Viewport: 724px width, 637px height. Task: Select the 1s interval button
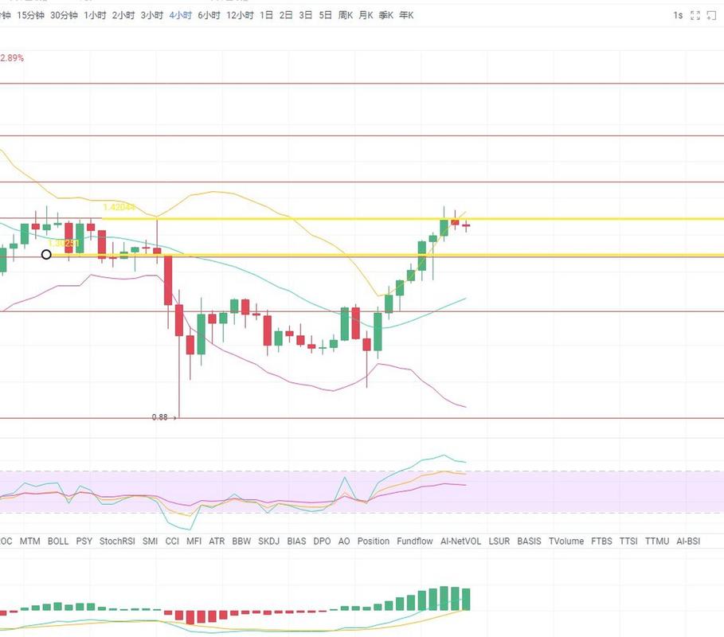click(x=677, y=16)
